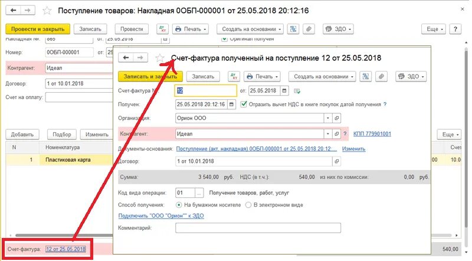Open help question button in Поступление товаров
Viewport: 472px width, 261px height.
(x=455, y=29)
